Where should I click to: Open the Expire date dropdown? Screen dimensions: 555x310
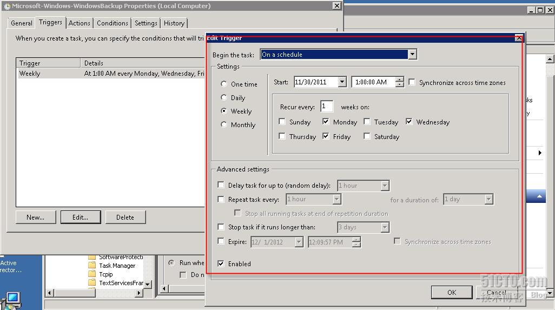(x=299, y=242)
